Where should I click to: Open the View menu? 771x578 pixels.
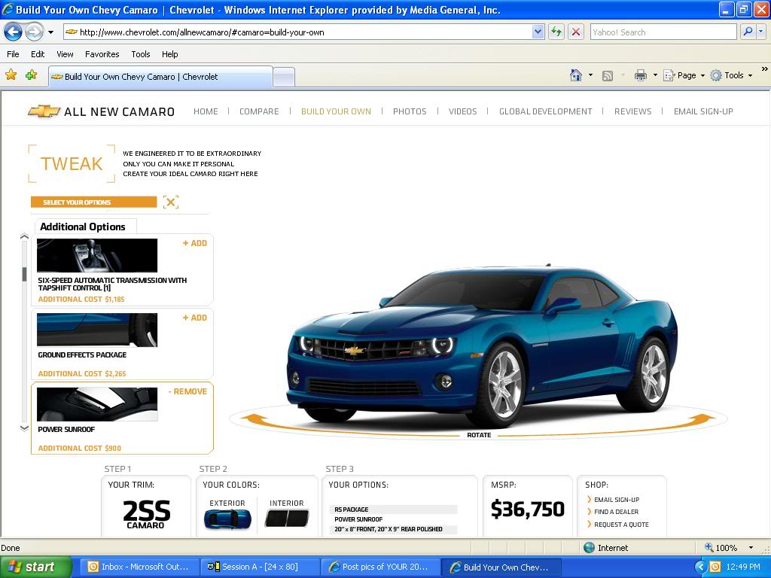pos(65,54)
